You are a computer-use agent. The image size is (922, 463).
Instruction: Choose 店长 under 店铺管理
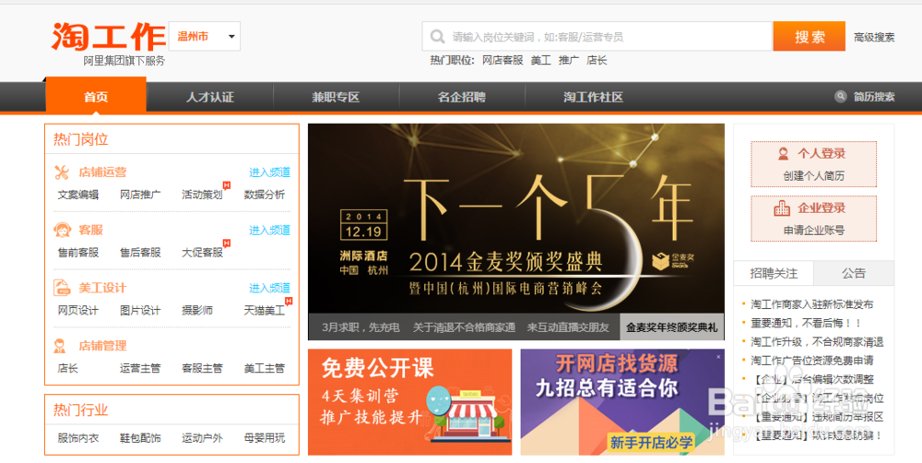point(67,368)
